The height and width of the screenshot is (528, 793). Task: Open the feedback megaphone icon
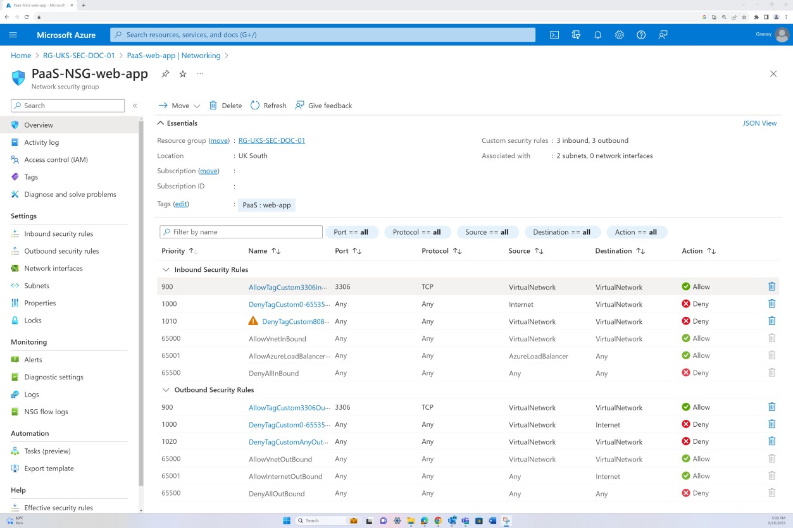point(662,35)
